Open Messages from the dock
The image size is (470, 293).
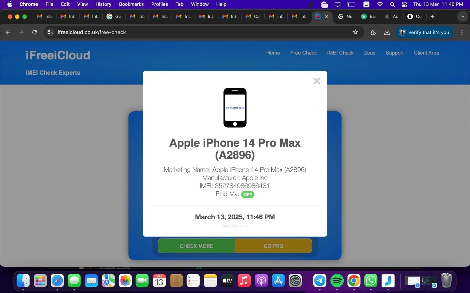pyautogui.click(x=74, y=280)
